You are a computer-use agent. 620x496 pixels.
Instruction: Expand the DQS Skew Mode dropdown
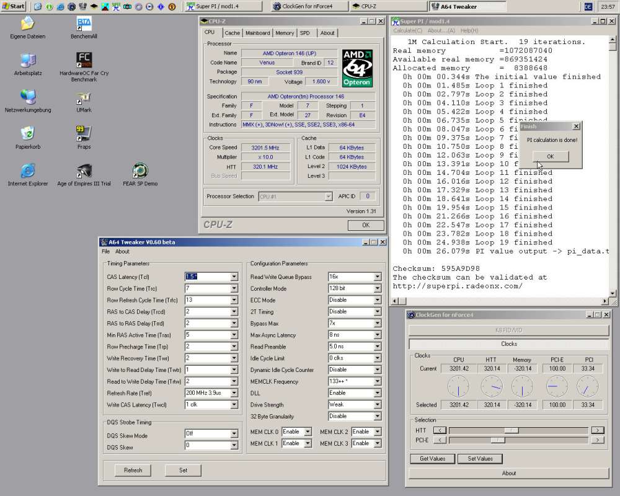click(x=234, y=433)
